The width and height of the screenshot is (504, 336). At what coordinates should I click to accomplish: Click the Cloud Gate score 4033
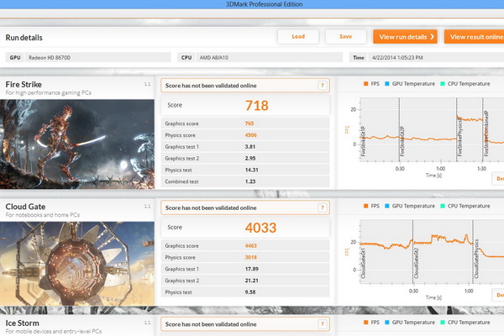click(x=260, y=228)
